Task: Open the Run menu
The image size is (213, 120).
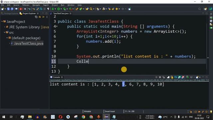Action: point(63,5)
